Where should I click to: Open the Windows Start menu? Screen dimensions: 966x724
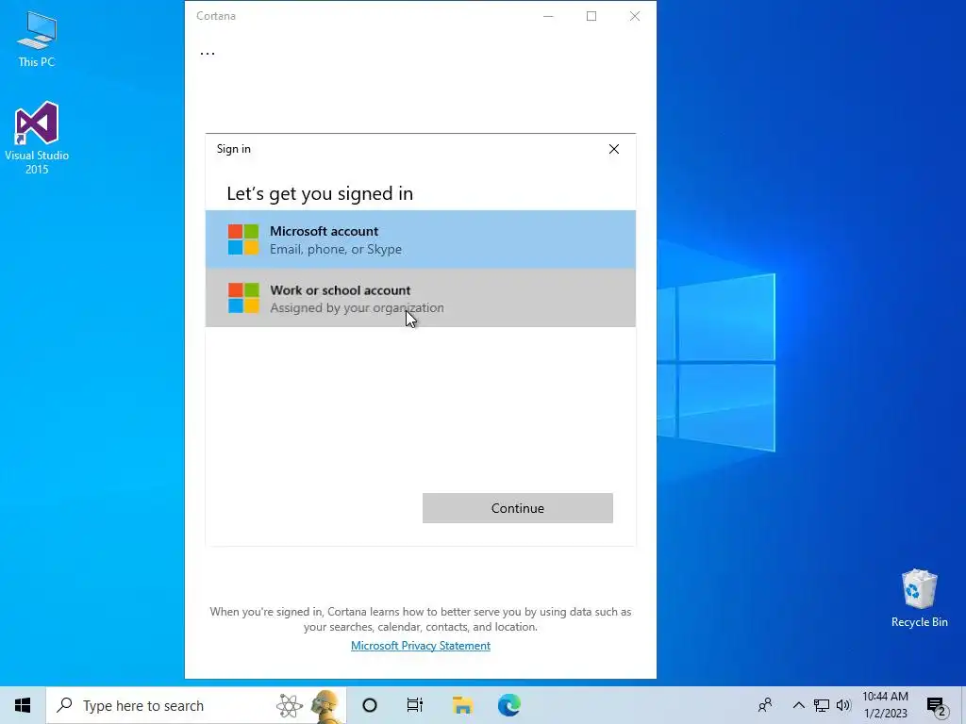(x=23, y=705)
